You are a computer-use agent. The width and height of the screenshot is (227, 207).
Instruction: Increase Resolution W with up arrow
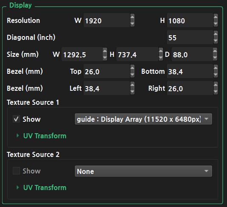coord(132,17)
